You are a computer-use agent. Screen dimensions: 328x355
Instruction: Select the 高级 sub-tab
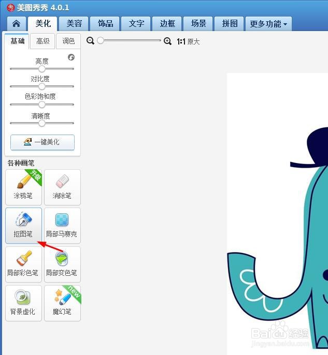tap(42, 41)
